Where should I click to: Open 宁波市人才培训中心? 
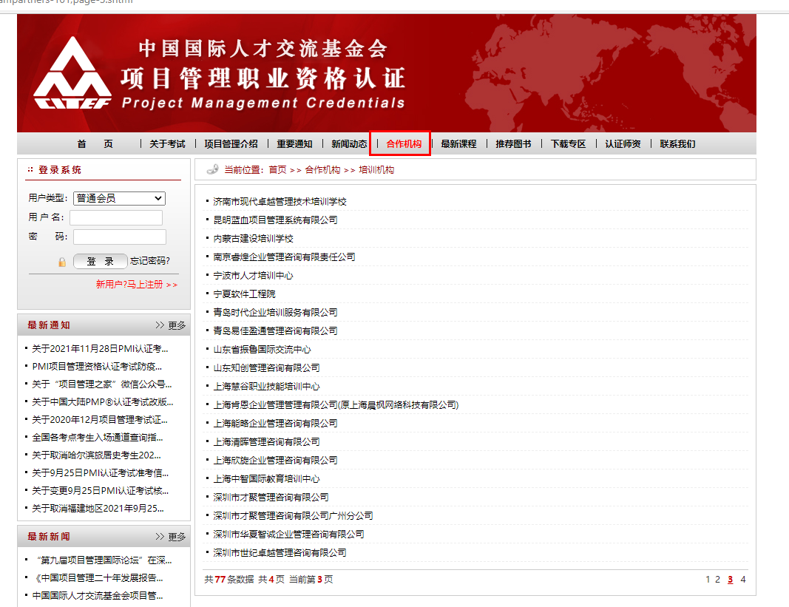[x=253, y=275]
